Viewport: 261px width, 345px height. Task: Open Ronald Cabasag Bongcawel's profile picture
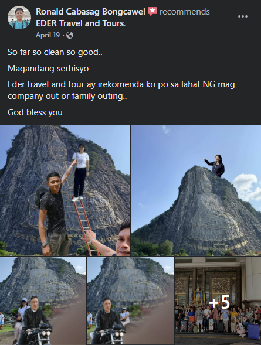(19, 18)
